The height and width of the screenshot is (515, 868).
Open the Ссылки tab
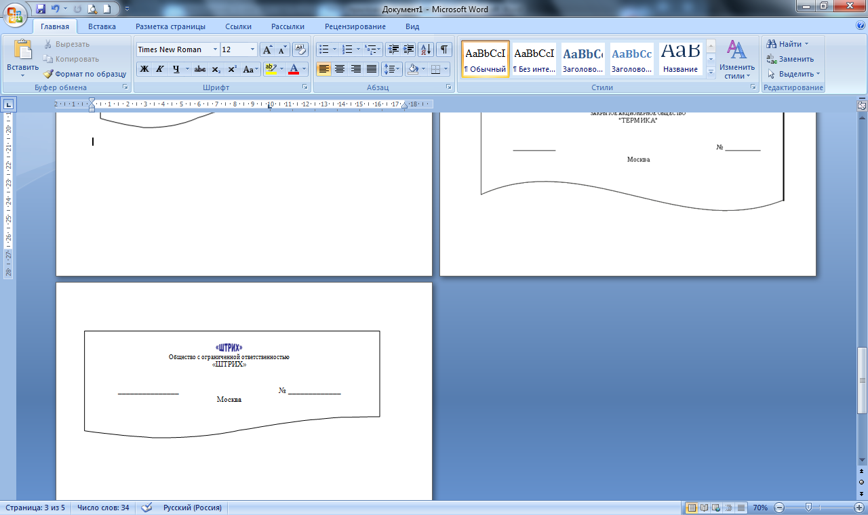coord(239,26)
